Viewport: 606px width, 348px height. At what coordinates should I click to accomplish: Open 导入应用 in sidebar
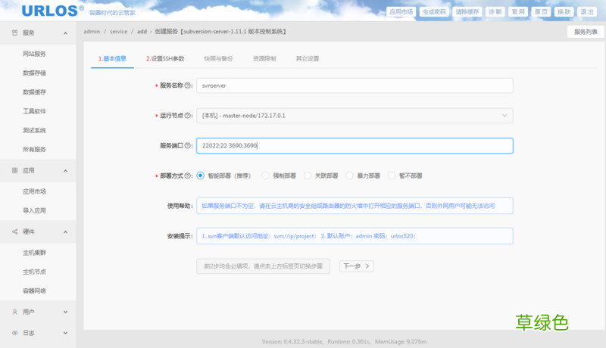[34, 210]
